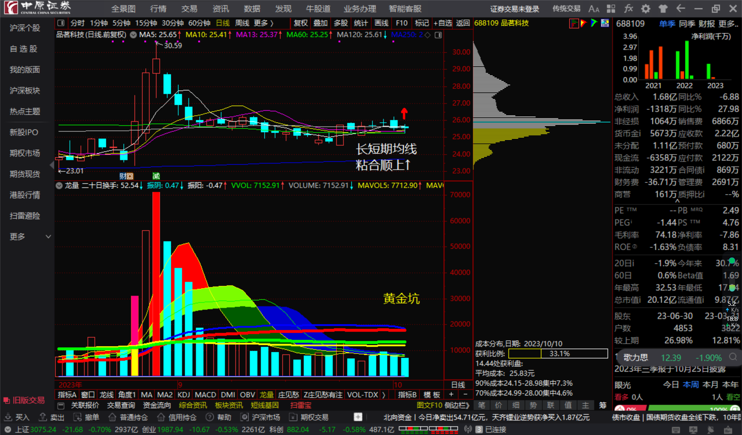Toggle the box beside 关联报价
The image size is (742, 435).
(61, 406)
